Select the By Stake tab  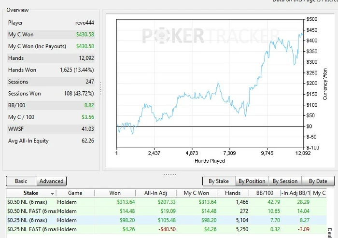[x=219, y=181]
